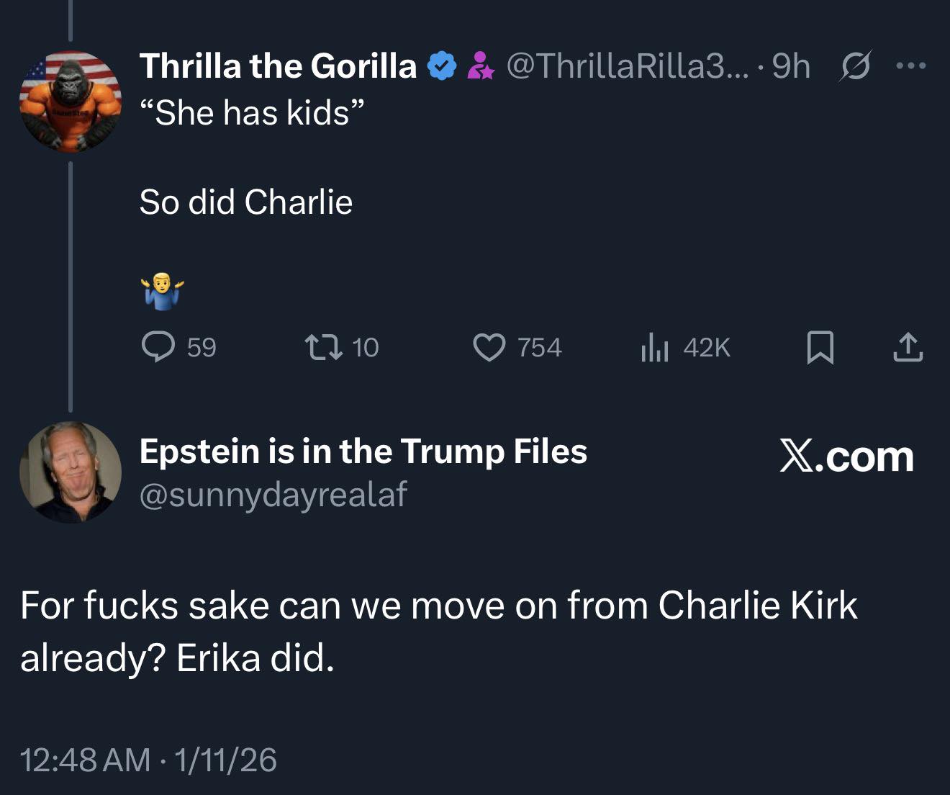Image resolution: width=950 pixels, height=795 pixels.
Task: Click the reply comment icon
Action: [158, 347]
